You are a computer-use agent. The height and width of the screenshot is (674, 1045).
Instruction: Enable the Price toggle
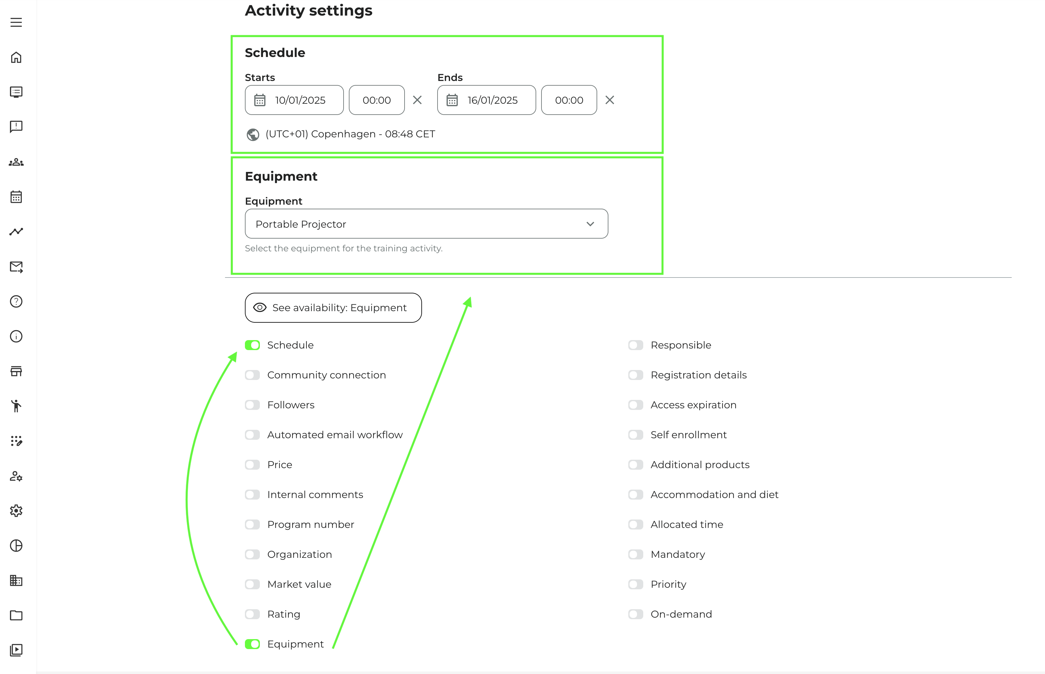pos(252,465)
